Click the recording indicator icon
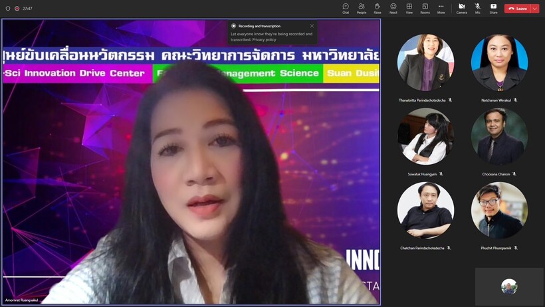The width and height of the screenshot is (545, 307). point(17,9)
